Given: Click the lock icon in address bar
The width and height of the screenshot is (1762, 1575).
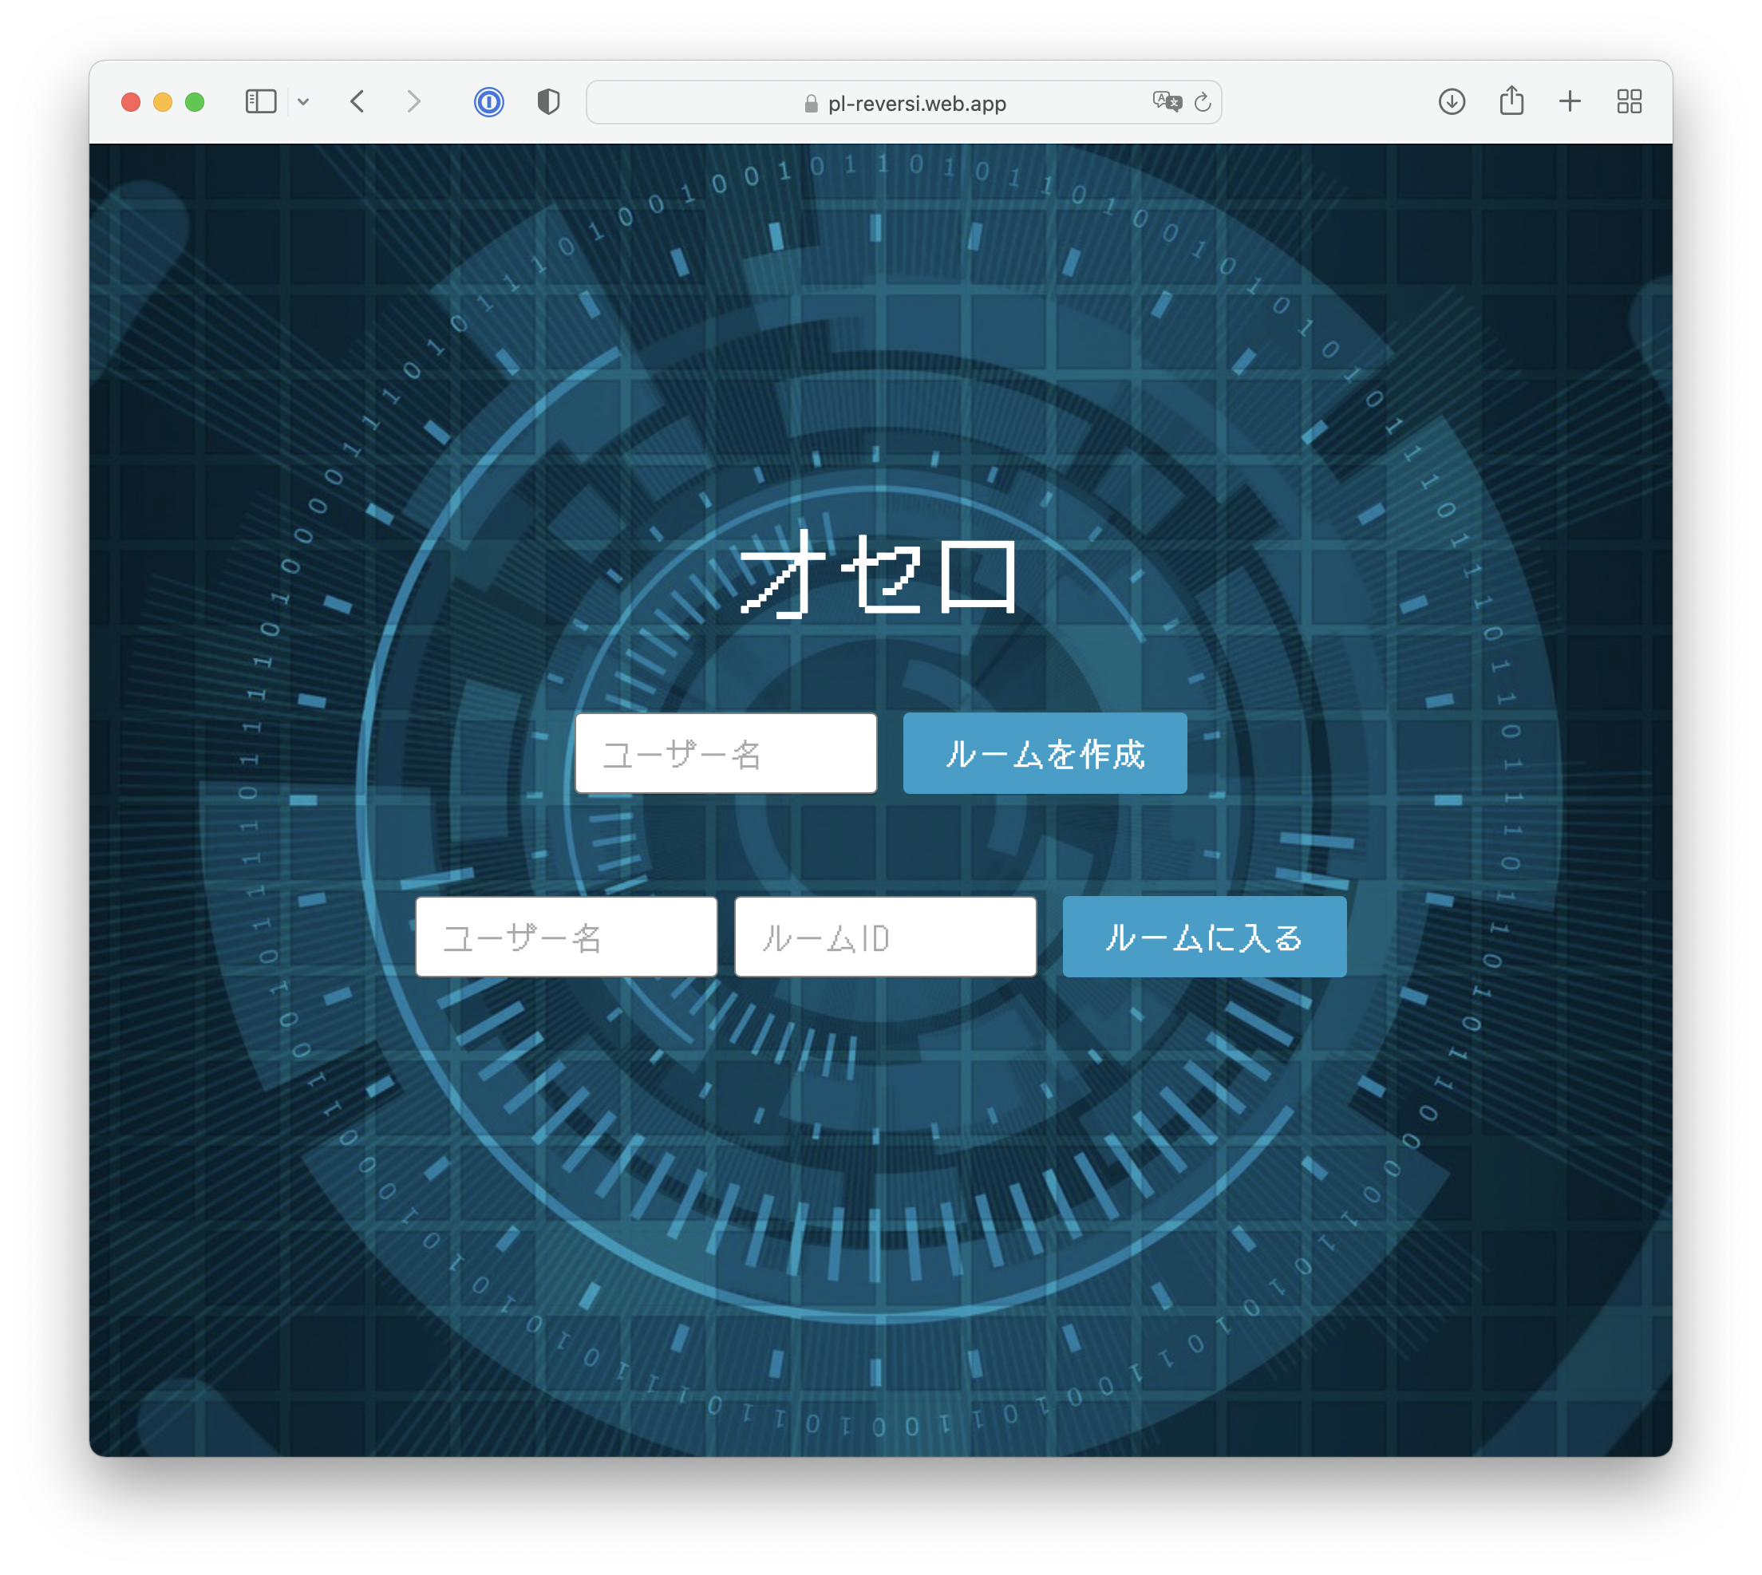Looking at the screenshot, I should 811,104.
